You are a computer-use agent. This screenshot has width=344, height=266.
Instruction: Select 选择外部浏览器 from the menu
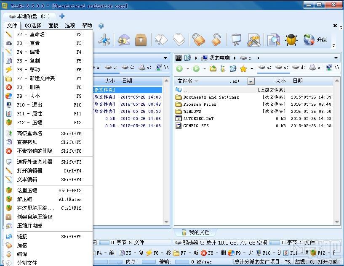48,162
